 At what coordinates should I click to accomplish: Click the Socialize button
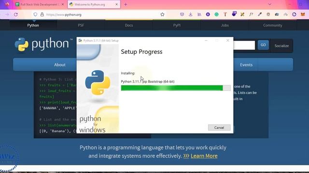(281, 46)
